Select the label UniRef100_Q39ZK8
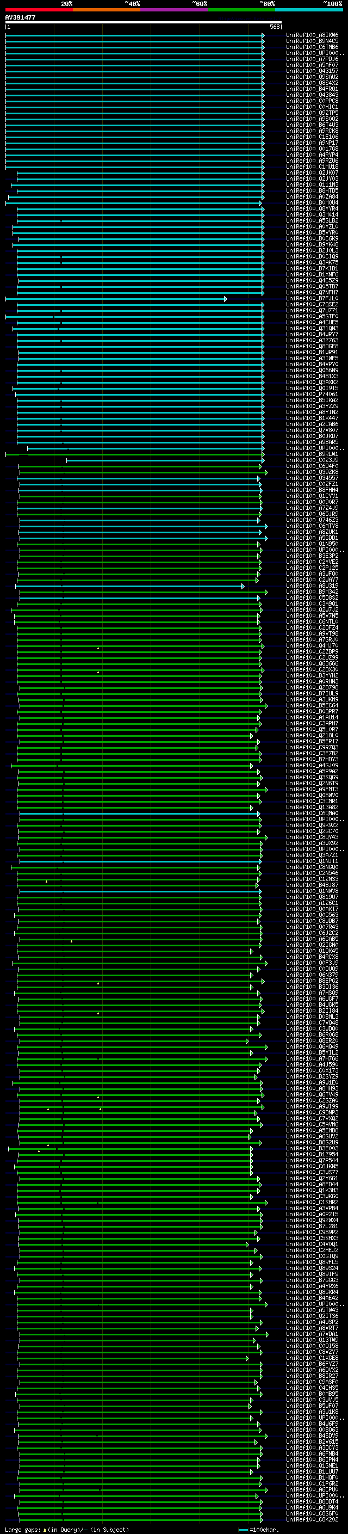 (x=312, y=472)
